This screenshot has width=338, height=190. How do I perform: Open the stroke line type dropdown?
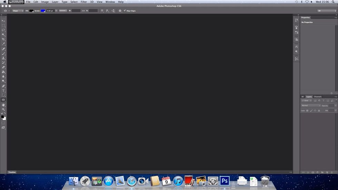[x=63, y=11]
